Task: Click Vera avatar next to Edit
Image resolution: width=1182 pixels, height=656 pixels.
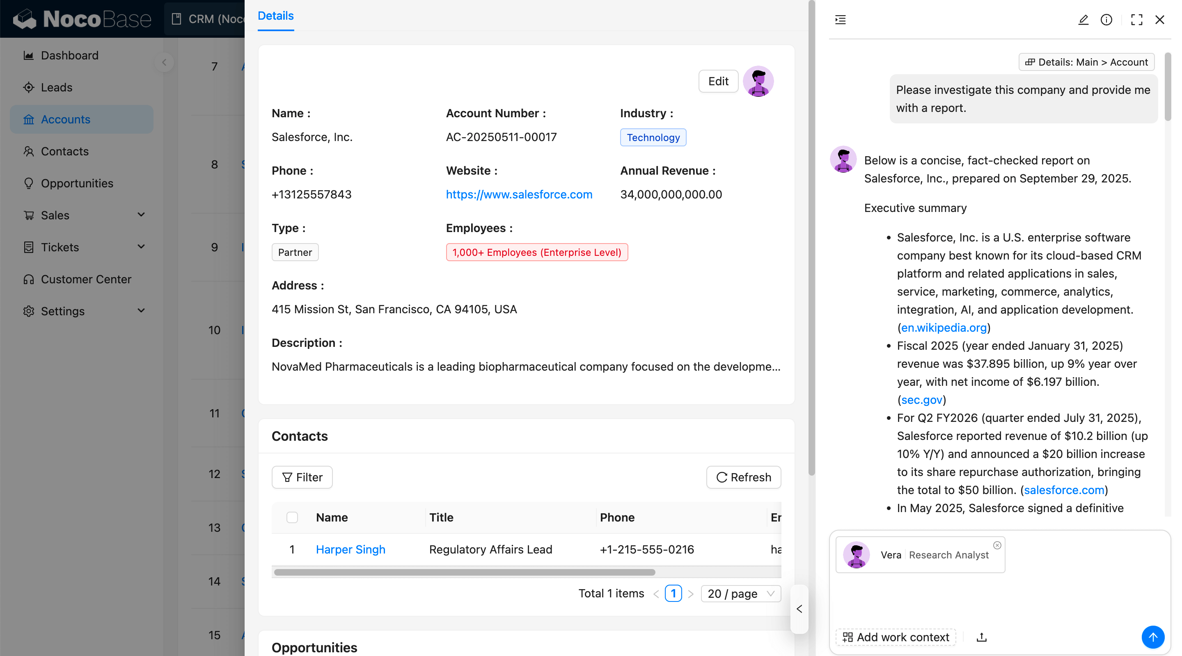Action: [758, 81]
